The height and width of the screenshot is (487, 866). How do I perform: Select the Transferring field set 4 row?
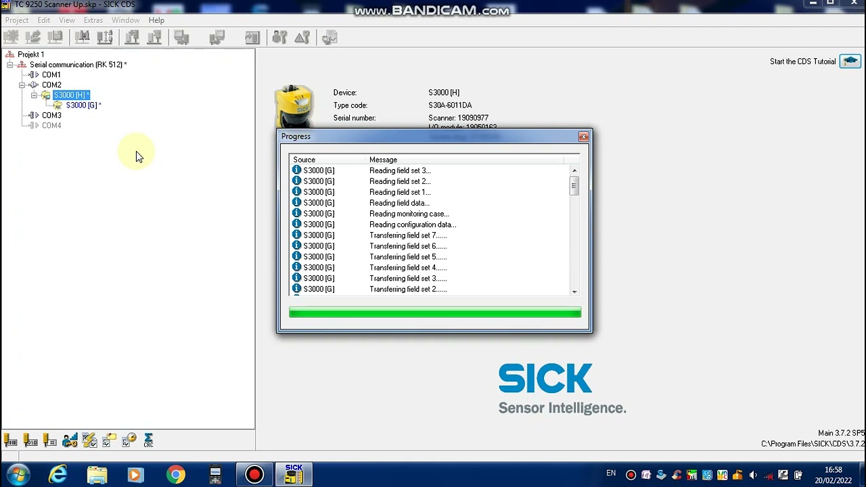coord(430,268)
